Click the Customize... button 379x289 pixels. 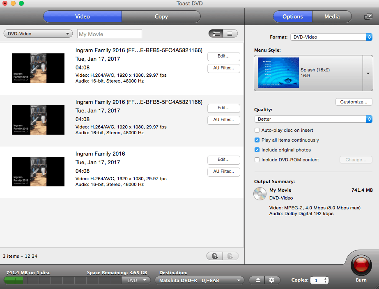[x=354, y=102]
